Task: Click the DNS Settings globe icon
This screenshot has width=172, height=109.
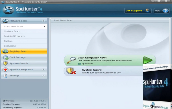Action: pos(5,57)
